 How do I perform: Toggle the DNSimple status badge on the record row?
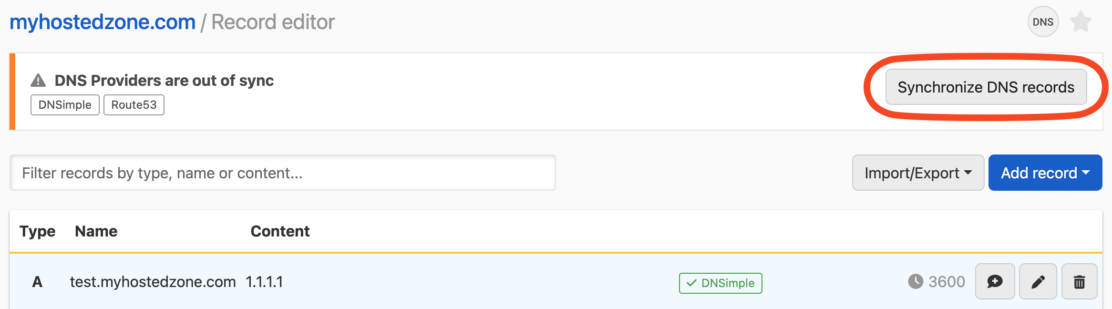pyautogui.click(x=720, y=283)
